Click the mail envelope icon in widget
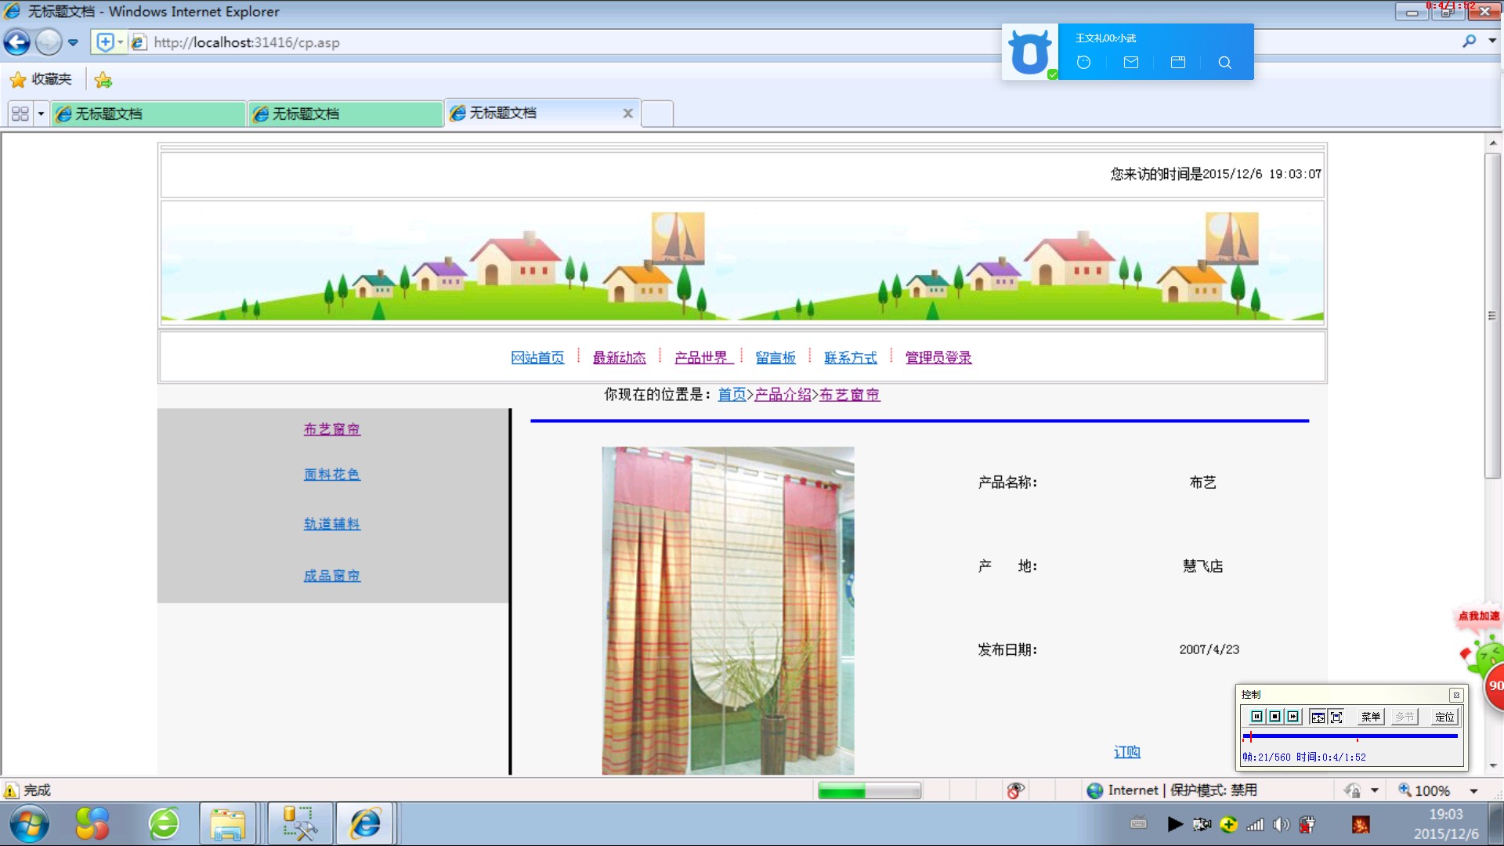1504x846 pixels. pyautogui.click(x=1130, y=63)
